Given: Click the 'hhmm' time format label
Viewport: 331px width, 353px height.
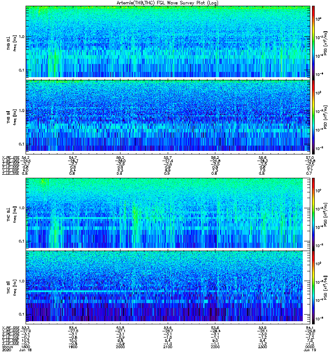Looking at the screenshot, I should tap(7, 347).
